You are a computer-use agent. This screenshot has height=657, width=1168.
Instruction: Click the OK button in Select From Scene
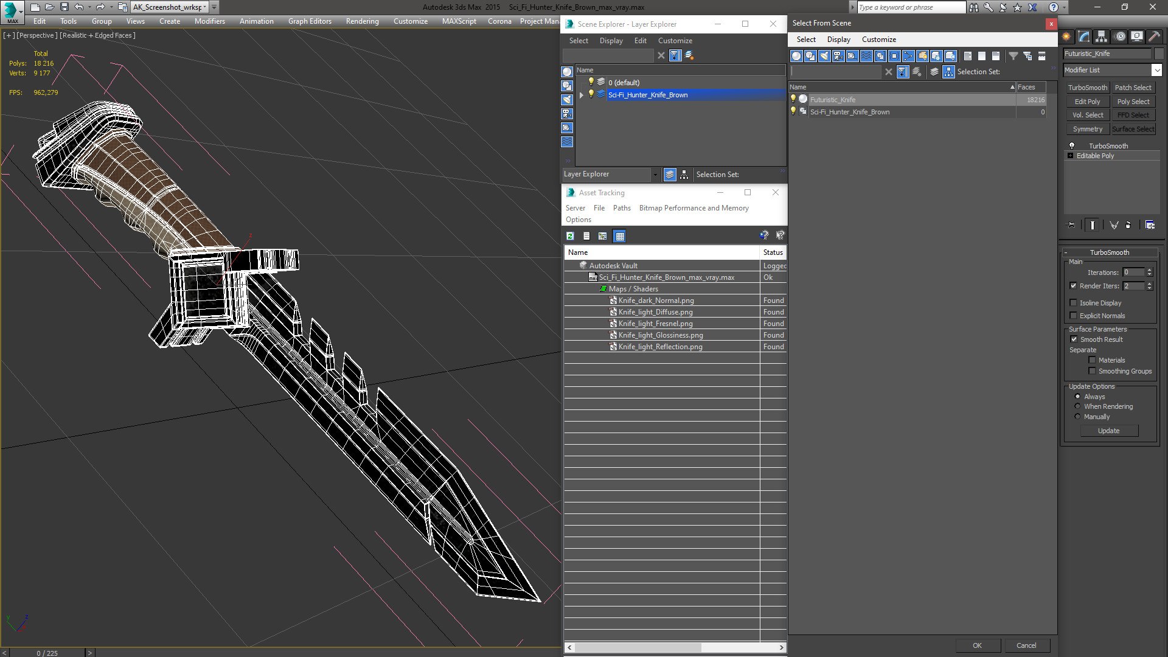tap(977, 645)
